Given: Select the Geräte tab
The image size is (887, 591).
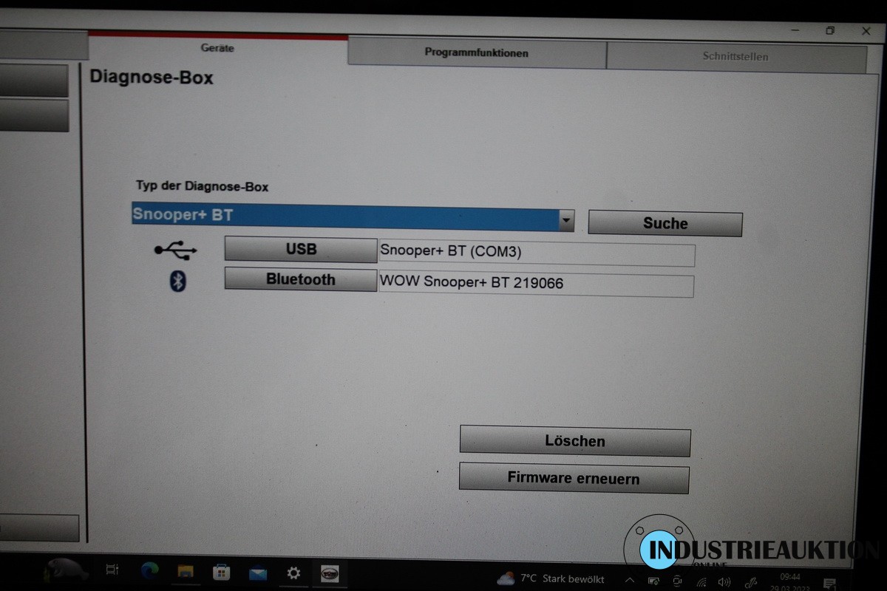Looking at the screenshot, I should (x=217, y=48).
